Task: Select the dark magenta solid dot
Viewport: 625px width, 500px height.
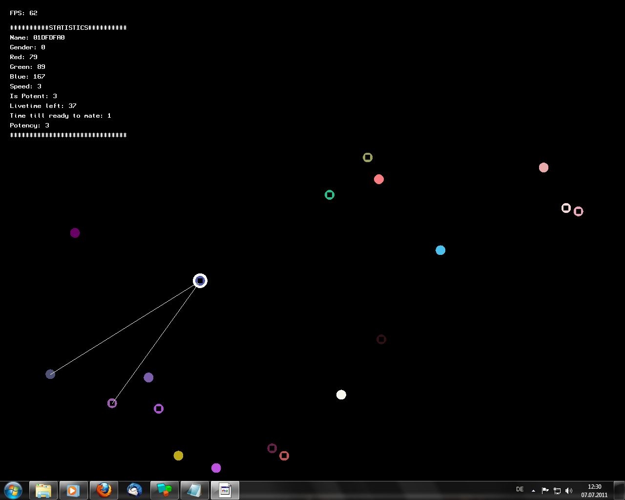Action: pyautogui.click(x=75, y=233)
